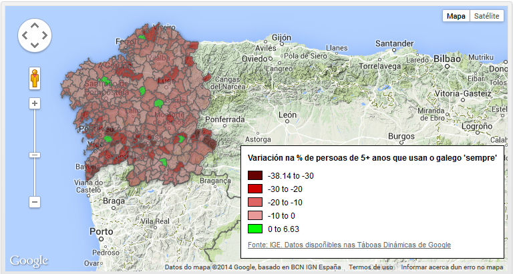Viewport: 513px width, 274px height.
Task: Click the red -30 to -20 legend swatch
Action: coord(255,189)
